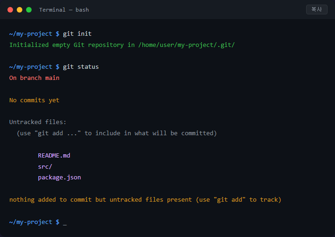Viewport: 335px width, 237px height.
Task: Click the 'git init' command text
Action: click(x=77, y=34)
